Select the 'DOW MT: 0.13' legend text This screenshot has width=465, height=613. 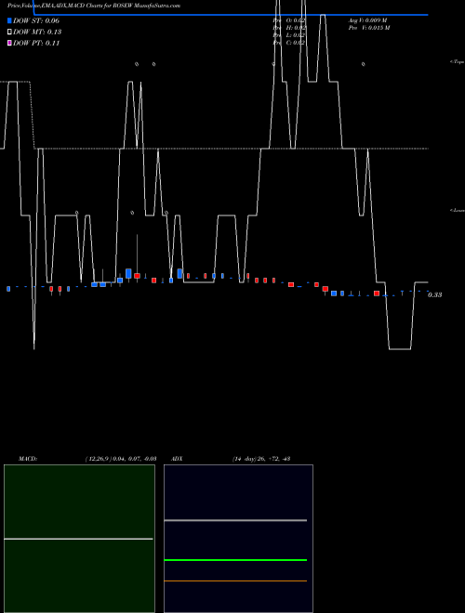tap(37, 33)
